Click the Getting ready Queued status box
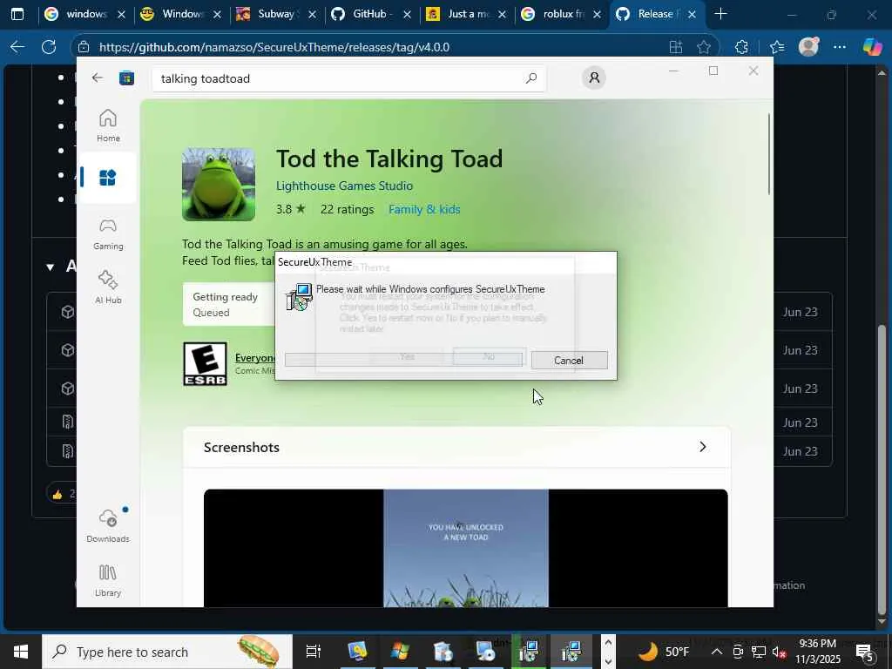 click(228, 304)
